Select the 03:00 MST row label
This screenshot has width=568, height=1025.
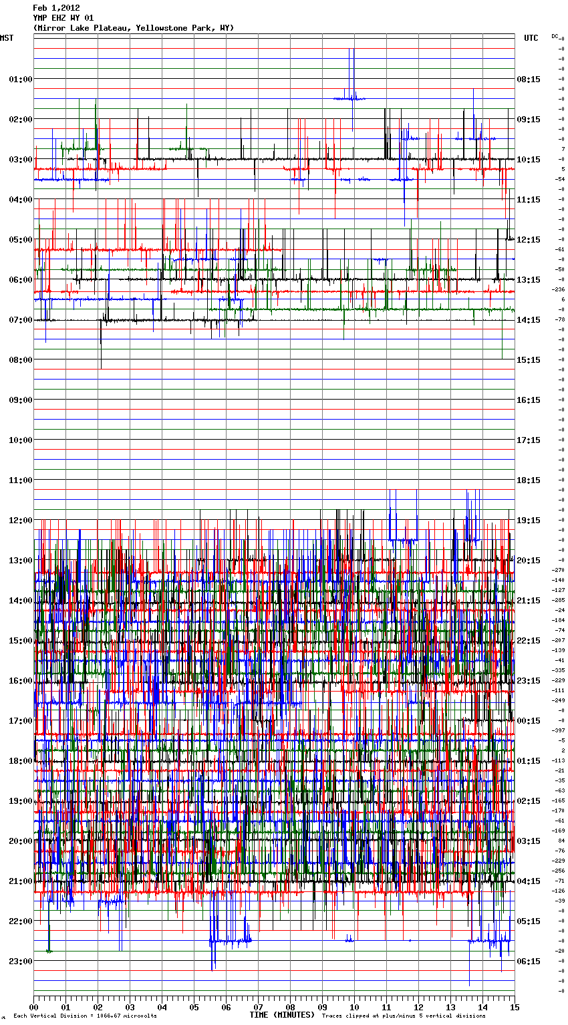tap(21, 160)
